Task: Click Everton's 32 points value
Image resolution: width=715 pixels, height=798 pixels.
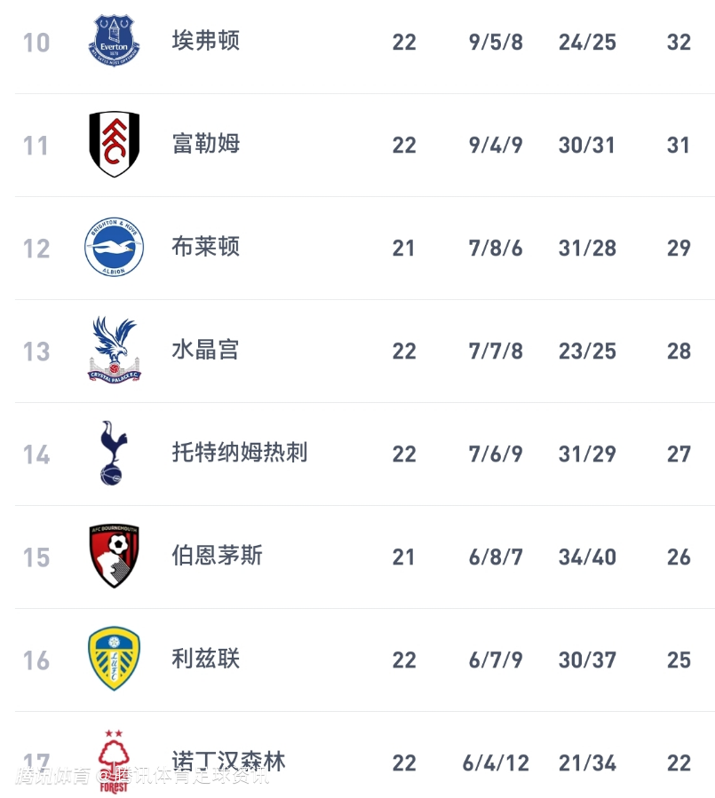Action: [x=679, y=42]
